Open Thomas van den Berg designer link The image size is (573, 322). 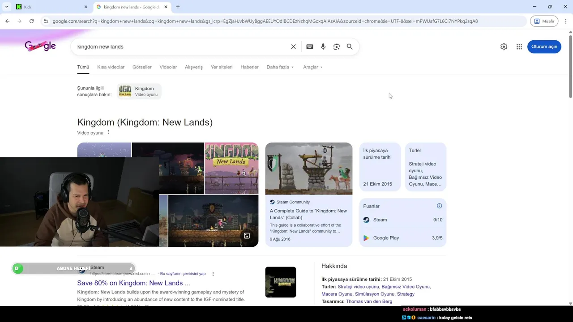click(369, 301)
